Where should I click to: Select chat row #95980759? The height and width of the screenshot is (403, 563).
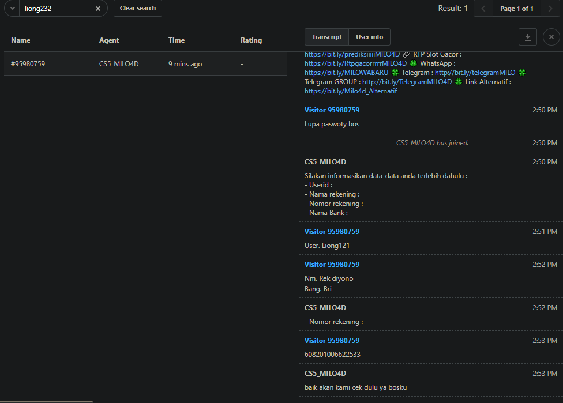click(145, 64)
